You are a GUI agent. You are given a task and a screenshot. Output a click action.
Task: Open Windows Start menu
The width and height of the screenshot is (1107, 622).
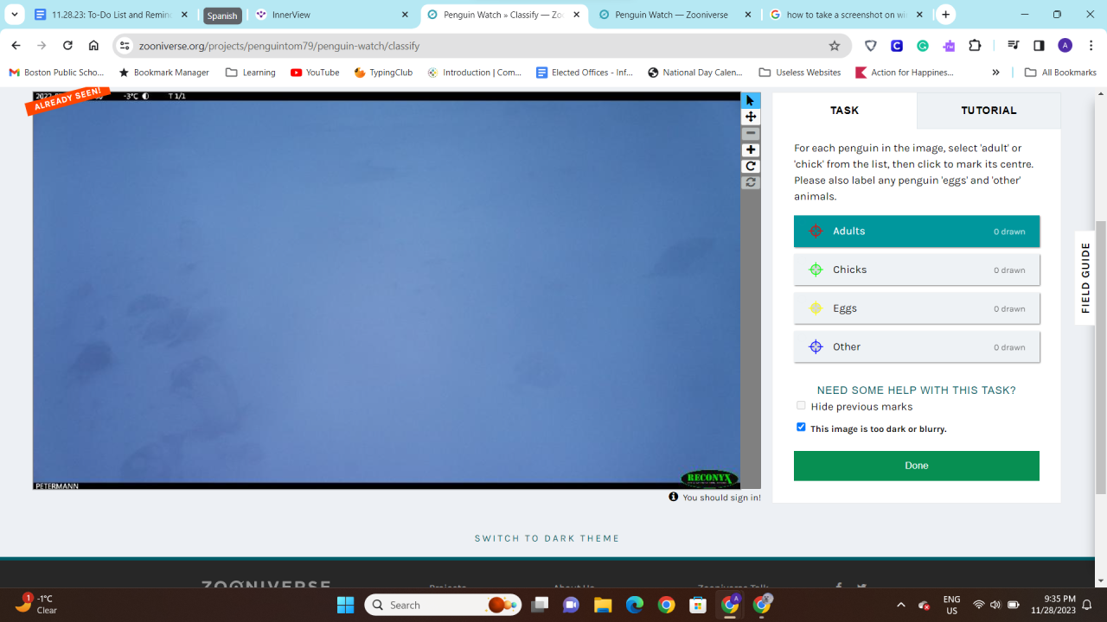coord(345,605)
